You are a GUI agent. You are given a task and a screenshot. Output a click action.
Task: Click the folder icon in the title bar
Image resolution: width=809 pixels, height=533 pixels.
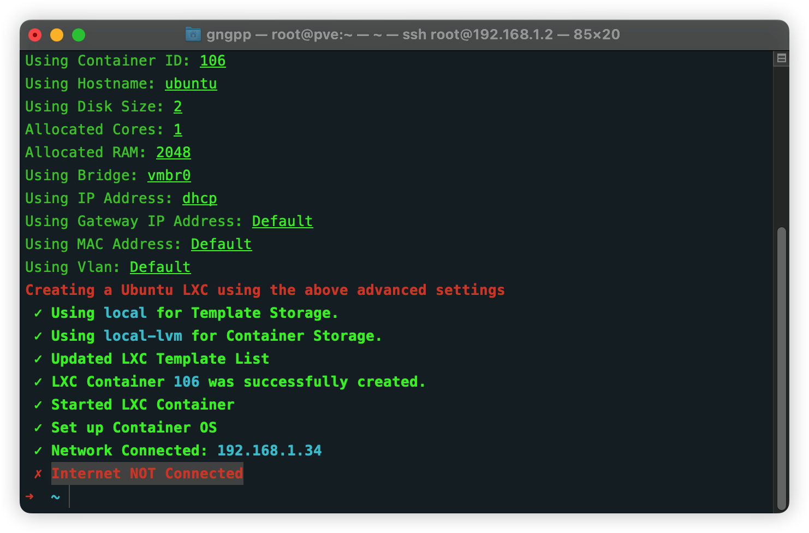click(x=194, y=34)
